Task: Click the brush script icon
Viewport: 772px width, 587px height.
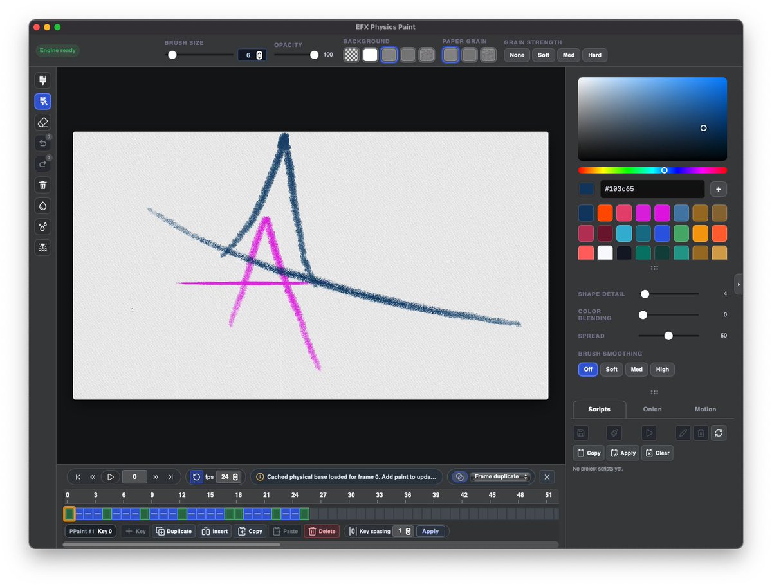Action: 614,433
